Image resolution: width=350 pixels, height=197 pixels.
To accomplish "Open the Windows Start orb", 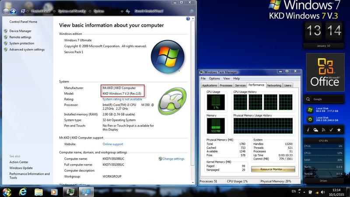I will click(7, 192).
